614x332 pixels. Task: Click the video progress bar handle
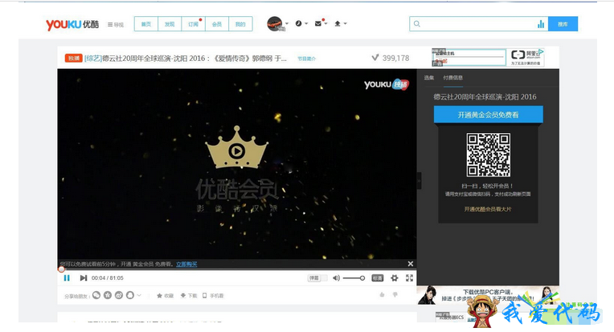61,269
